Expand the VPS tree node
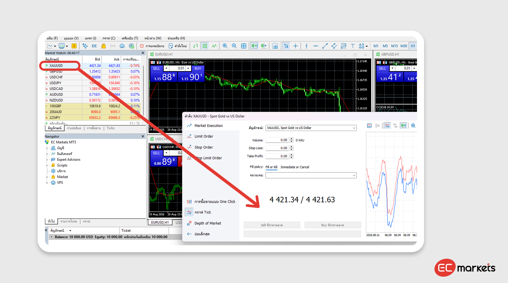The image size is (508, 283). pos(47,183)
